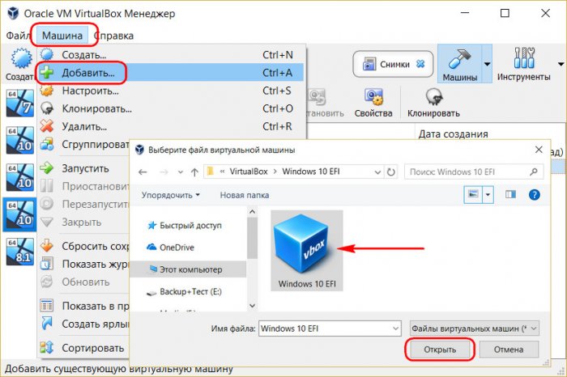Click the Сбросить сохранённое состояние arrow icon
This screenshot has height=377, width=567.
(47, 246)
